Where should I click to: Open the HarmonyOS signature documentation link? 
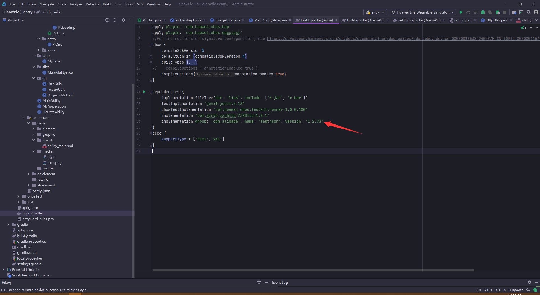click(x=403, y=39)
